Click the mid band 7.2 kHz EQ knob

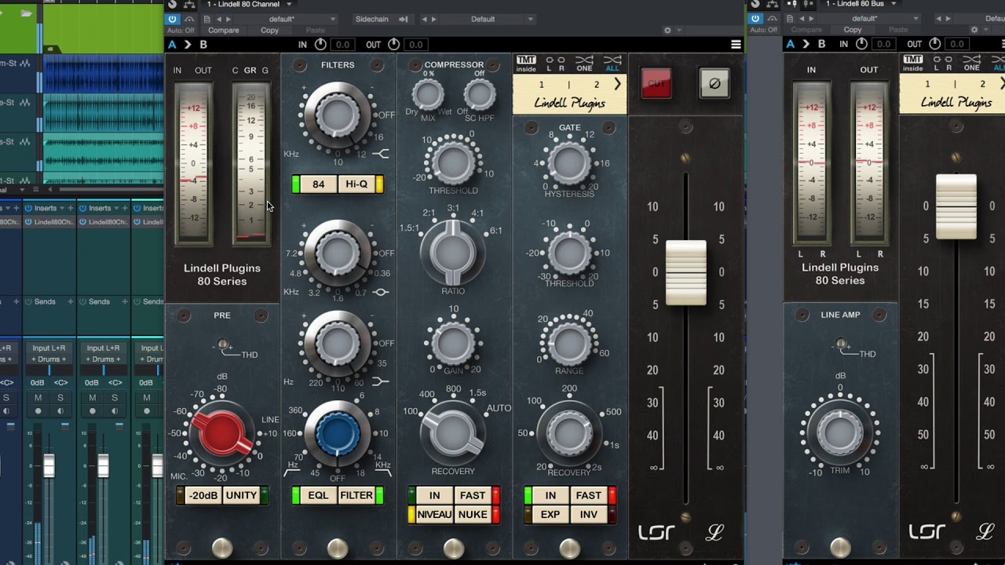(338, 253)
